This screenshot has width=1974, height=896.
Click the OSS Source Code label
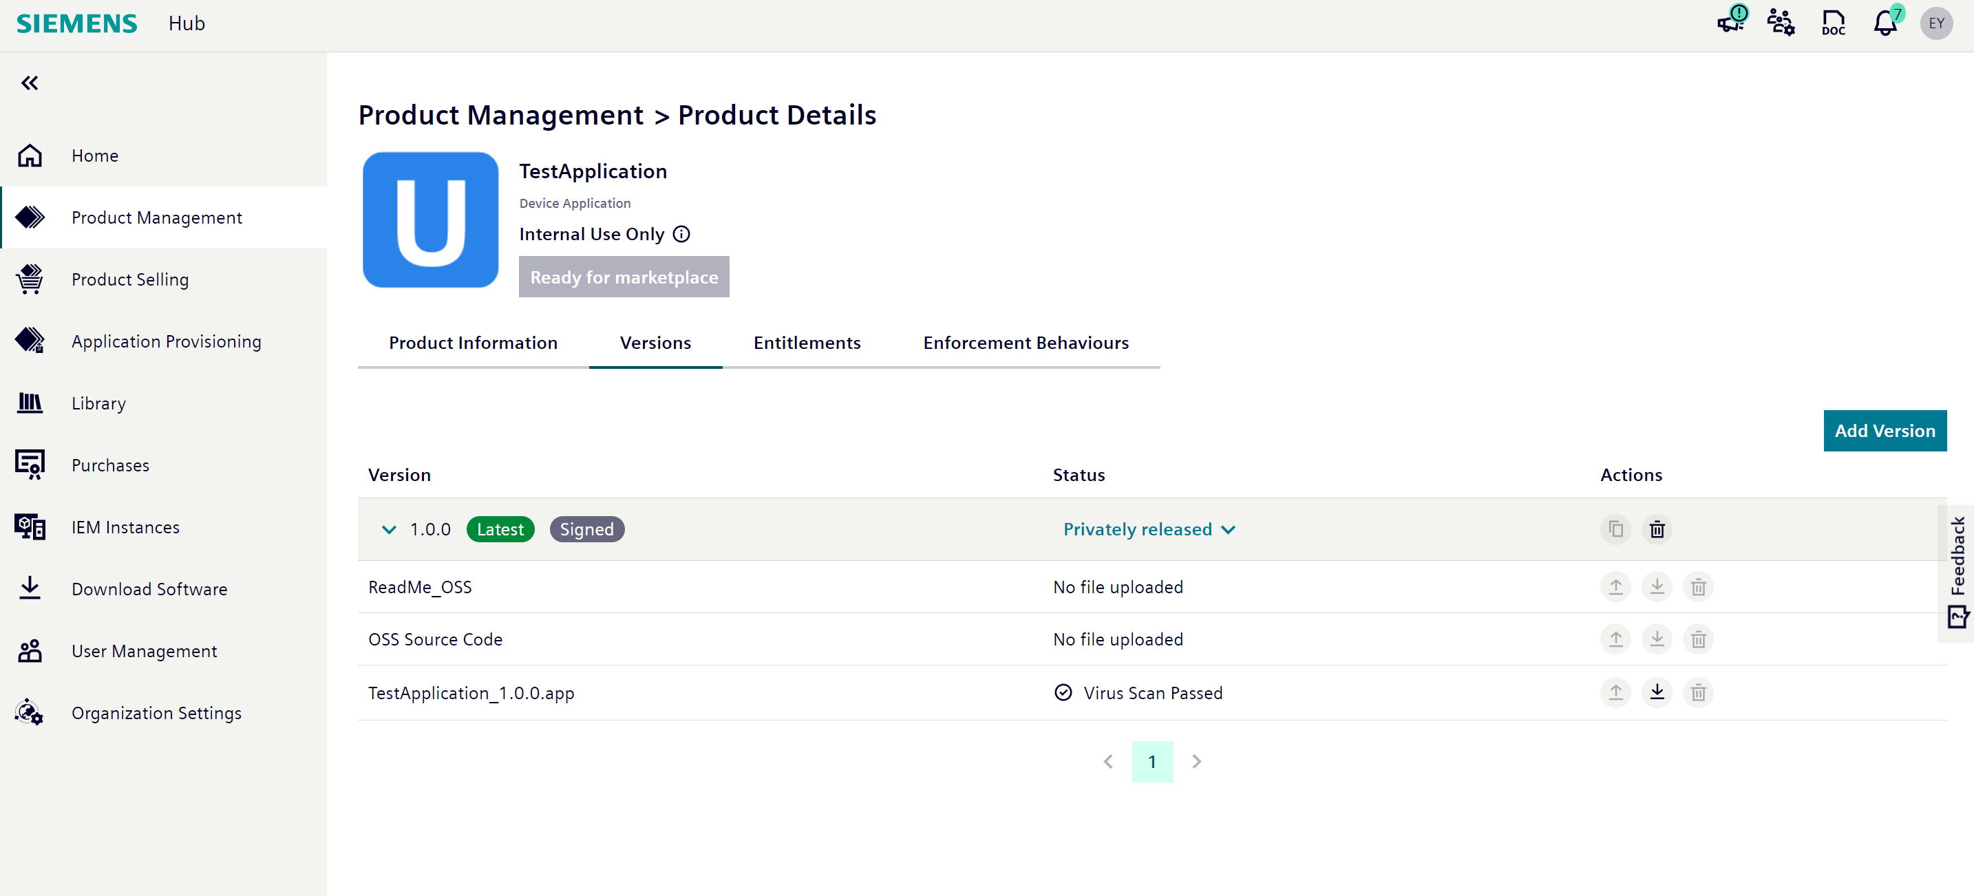pyautogui.click(x=434, y=639)
